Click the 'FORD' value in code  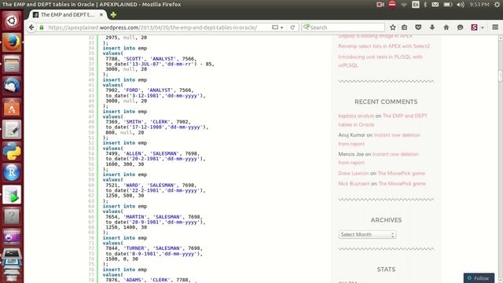[132, 90]
